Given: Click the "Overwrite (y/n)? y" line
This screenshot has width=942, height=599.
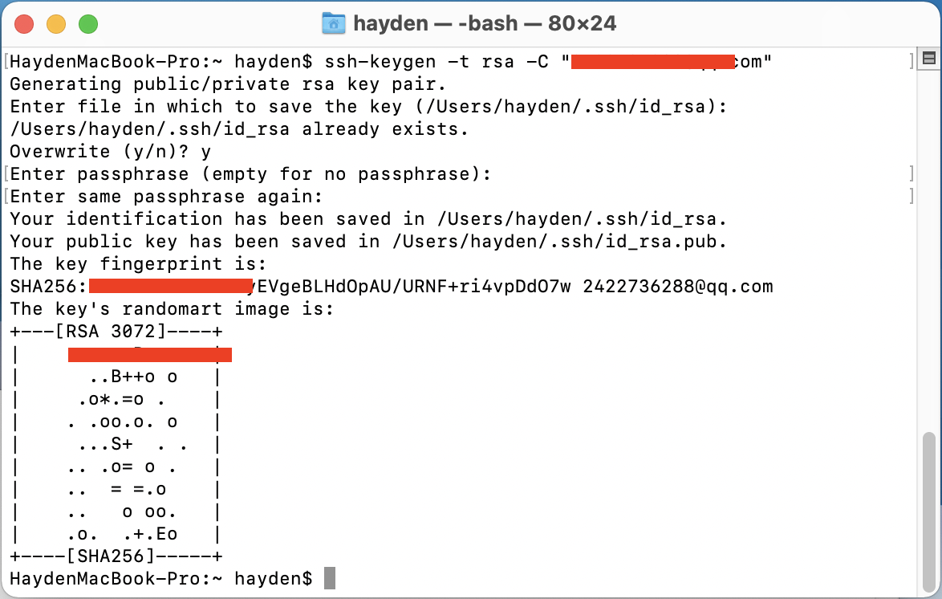Looking at the screenshot, I should pos(110,152).
